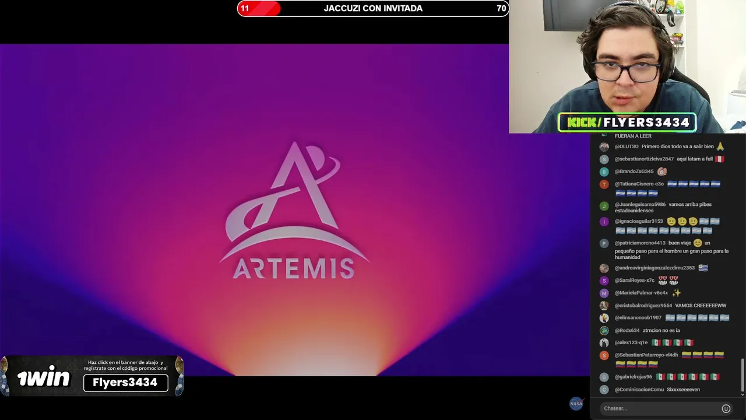746x420 pixels.
Task: Click ignacioaguilar3153's avatar icon
Action: [x=604, y=222]
